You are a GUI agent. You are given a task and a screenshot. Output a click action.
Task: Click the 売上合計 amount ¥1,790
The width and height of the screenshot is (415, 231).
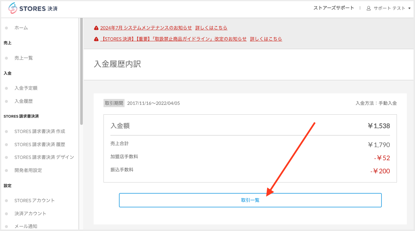379,145
